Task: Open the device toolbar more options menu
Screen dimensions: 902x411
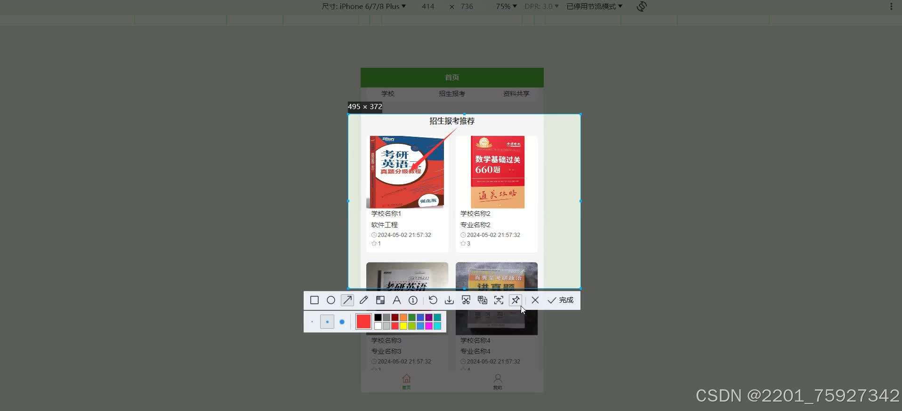Action: point(891,6)
